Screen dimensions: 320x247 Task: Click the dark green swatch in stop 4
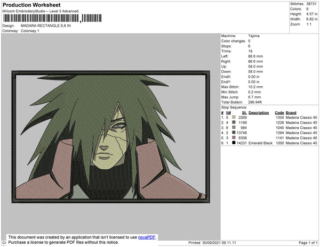(x=234, y=133)
